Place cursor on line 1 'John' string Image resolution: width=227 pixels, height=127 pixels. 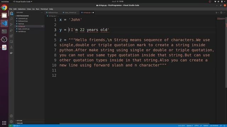tap(75, 20)
